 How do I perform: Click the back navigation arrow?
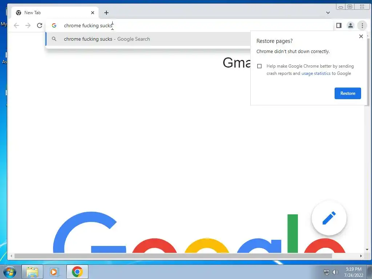click(x=16, y=25)
